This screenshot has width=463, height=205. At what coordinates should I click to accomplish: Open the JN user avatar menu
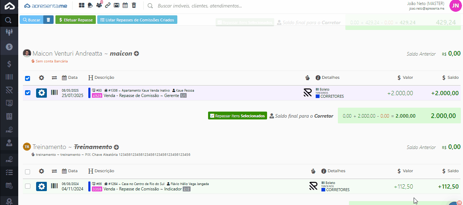tap(455, 6)
